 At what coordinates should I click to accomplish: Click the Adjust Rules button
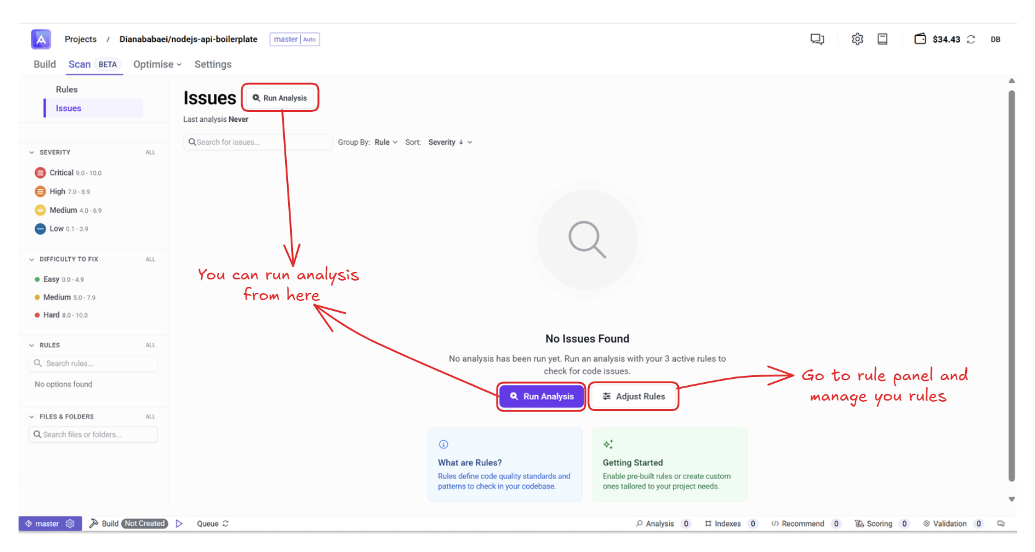pyautogui.click(x=633, y=396)
